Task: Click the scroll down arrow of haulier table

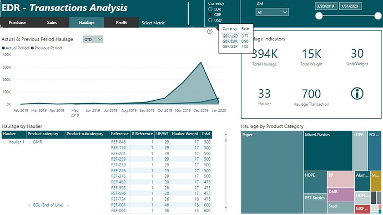Action: 226,207
